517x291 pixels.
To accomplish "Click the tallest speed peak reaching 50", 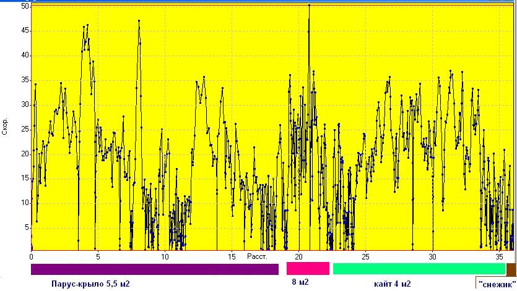I will point(309,6).
